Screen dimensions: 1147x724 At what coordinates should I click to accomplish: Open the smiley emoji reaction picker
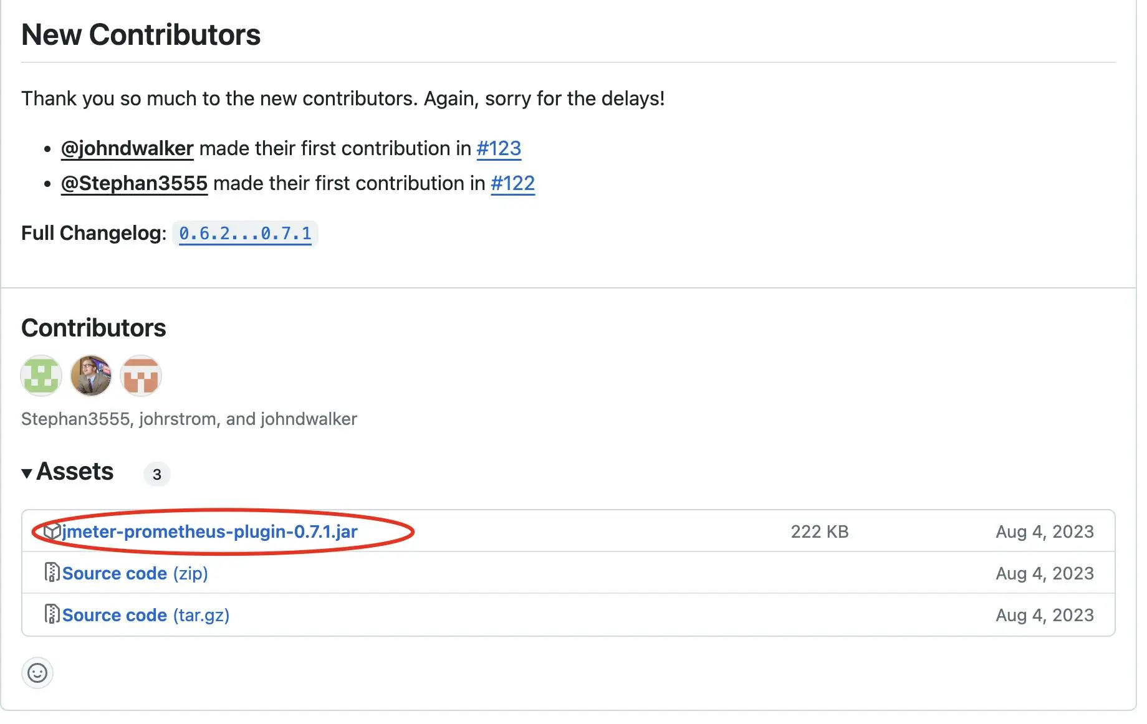(x=37, y=673)
